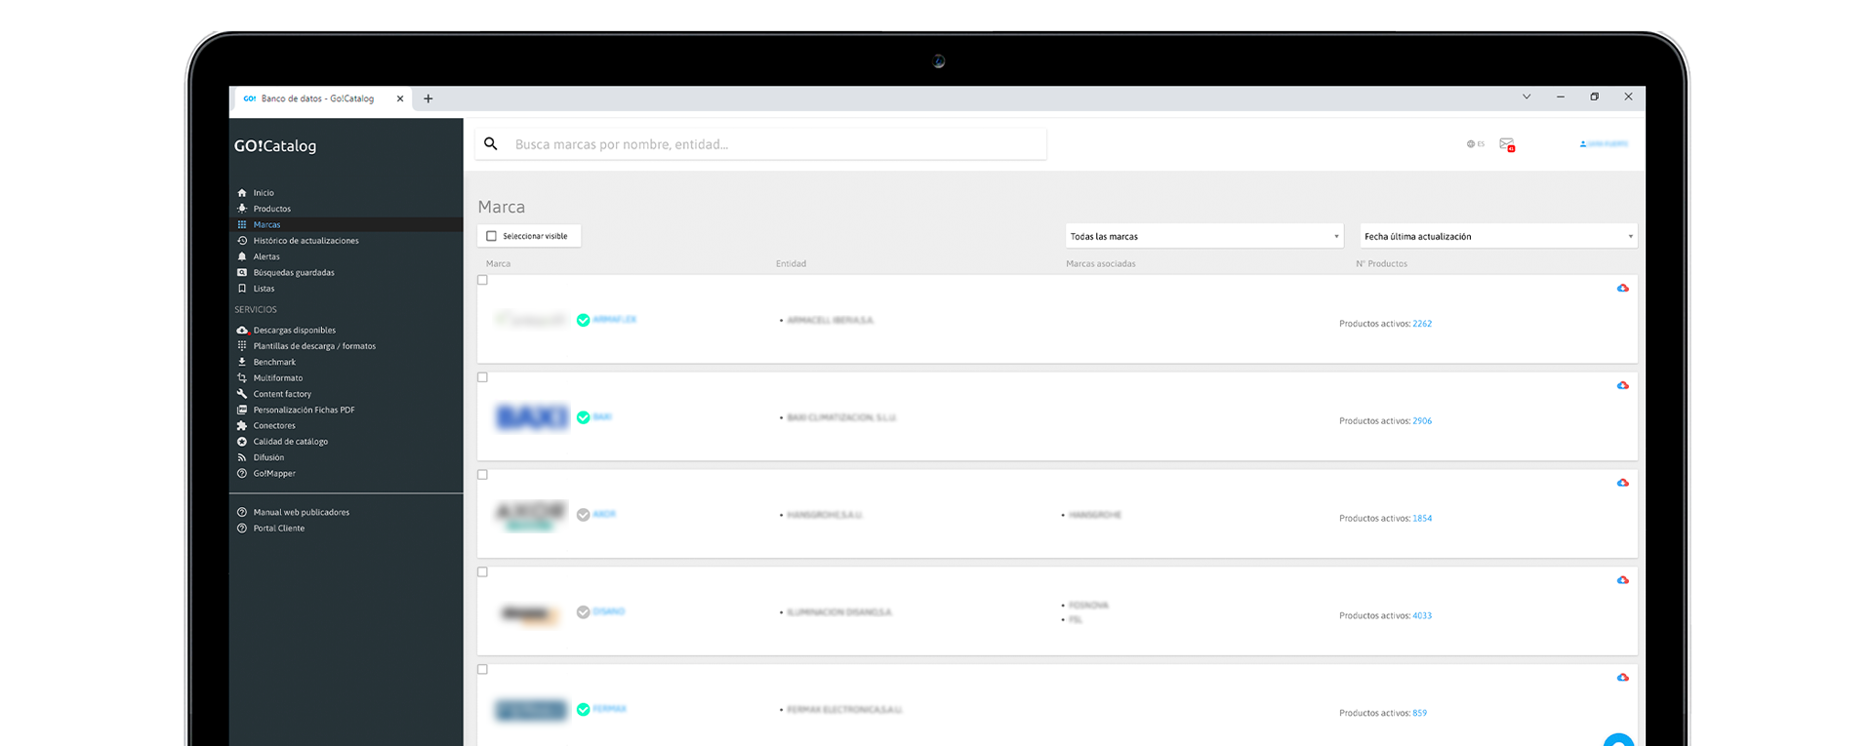Viewport: 1874px width, 746px height.
Task: Open Histórico de actualizaciones menu item
Action: click(x=306, y=241)
